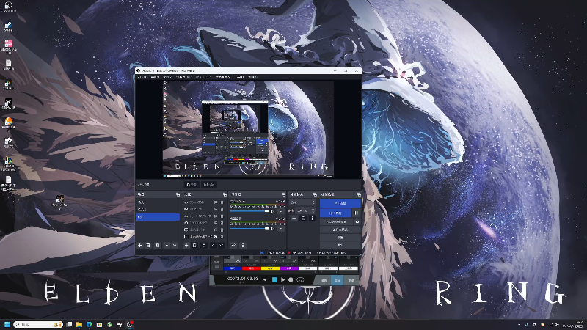This screenshot has width=587, height=330.
Task: Pop out the Audio Mixer dock via its header icon
Action: pyautogui.click(x=283, y=194)
